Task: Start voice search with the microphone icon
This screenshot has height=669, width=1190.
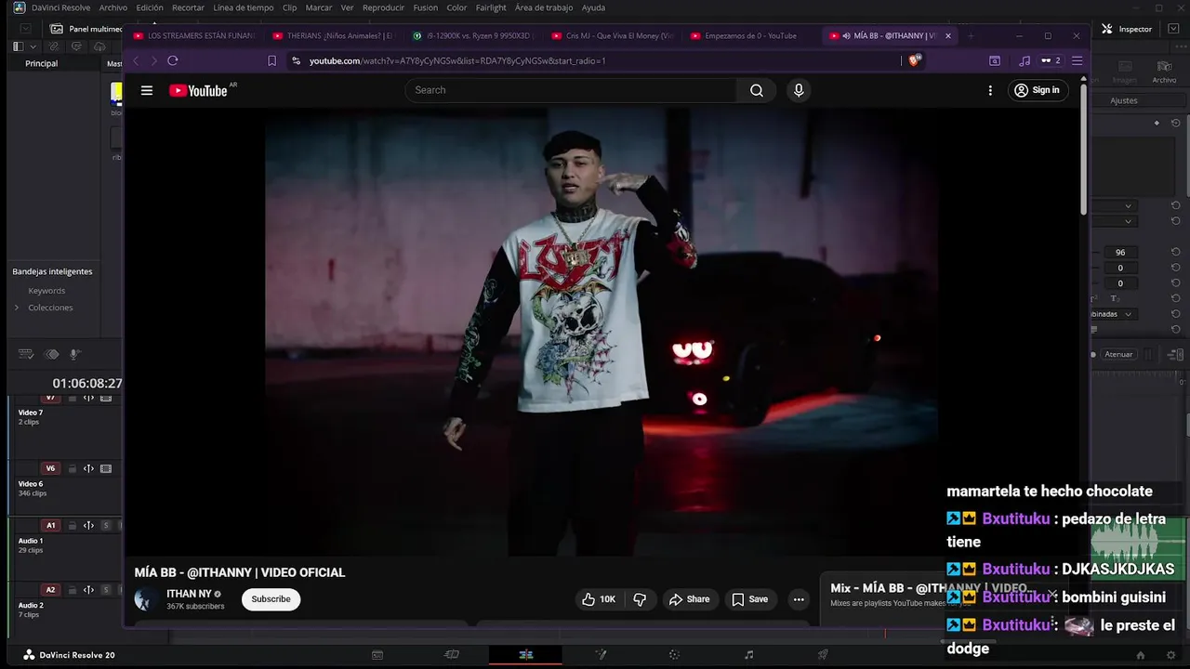Action: pos(798,90)
